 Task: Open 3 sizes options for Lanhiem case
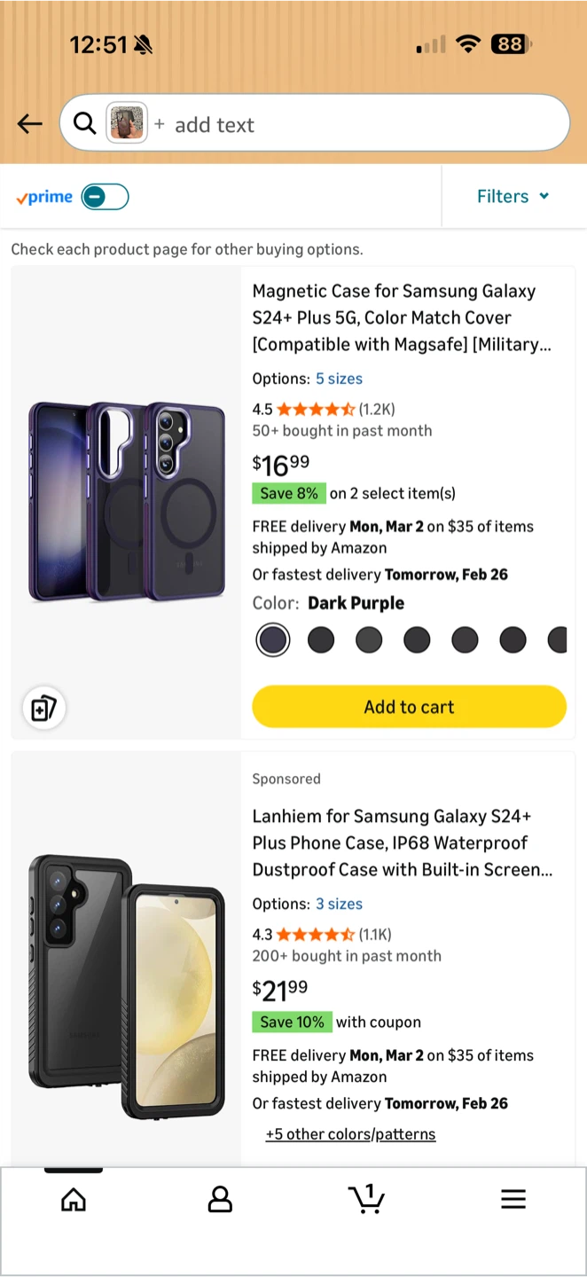pos(339,904)
